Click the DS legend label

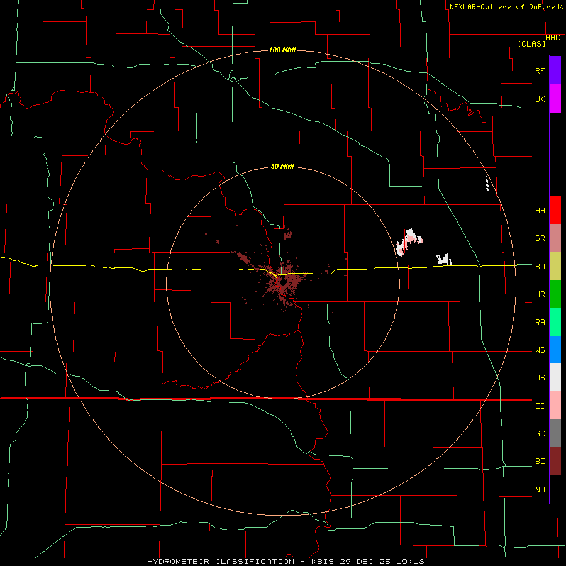(540, 378)
